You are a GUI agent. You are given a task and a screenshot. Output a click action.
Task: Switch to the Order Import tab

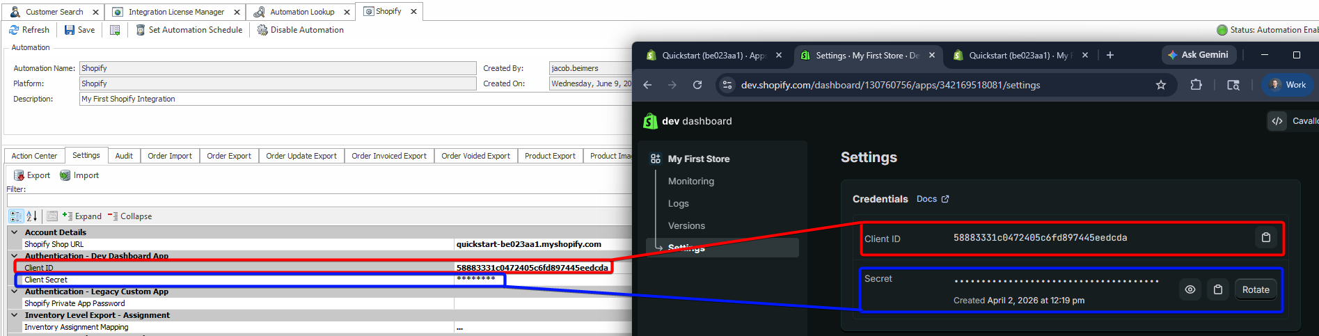coord(169,156)
